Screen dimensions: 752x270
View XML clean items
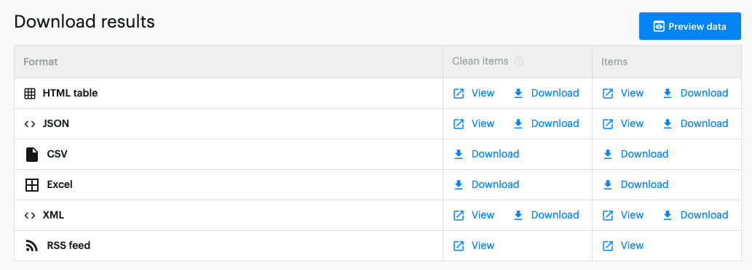474,215
